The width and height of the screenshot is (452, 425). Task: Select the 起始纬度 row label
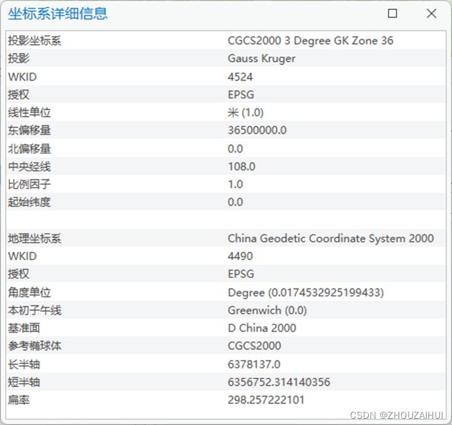(29, 202)
